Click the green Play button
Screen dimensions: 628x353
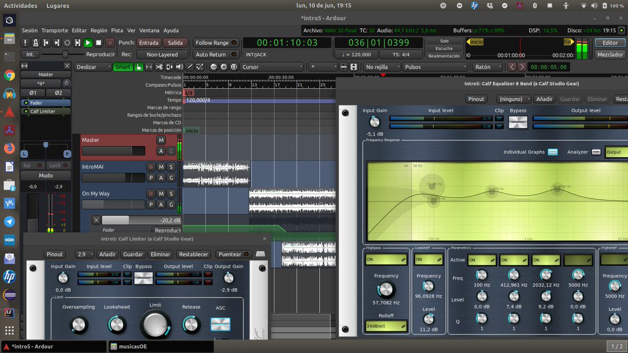88,43
